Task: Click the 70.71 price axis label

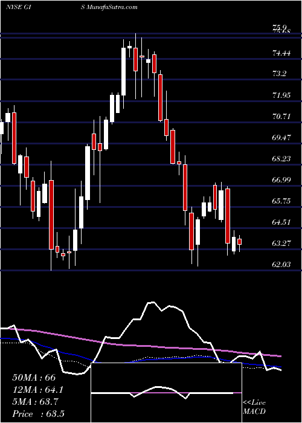Action: tap(281, 117)
